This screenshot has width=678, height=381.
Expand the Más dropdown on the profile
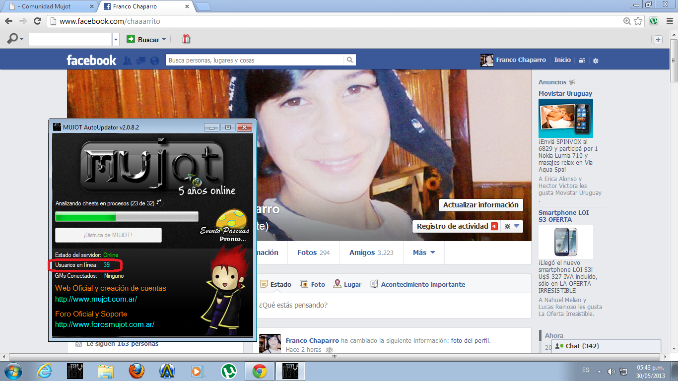click(x=424, y=253)
